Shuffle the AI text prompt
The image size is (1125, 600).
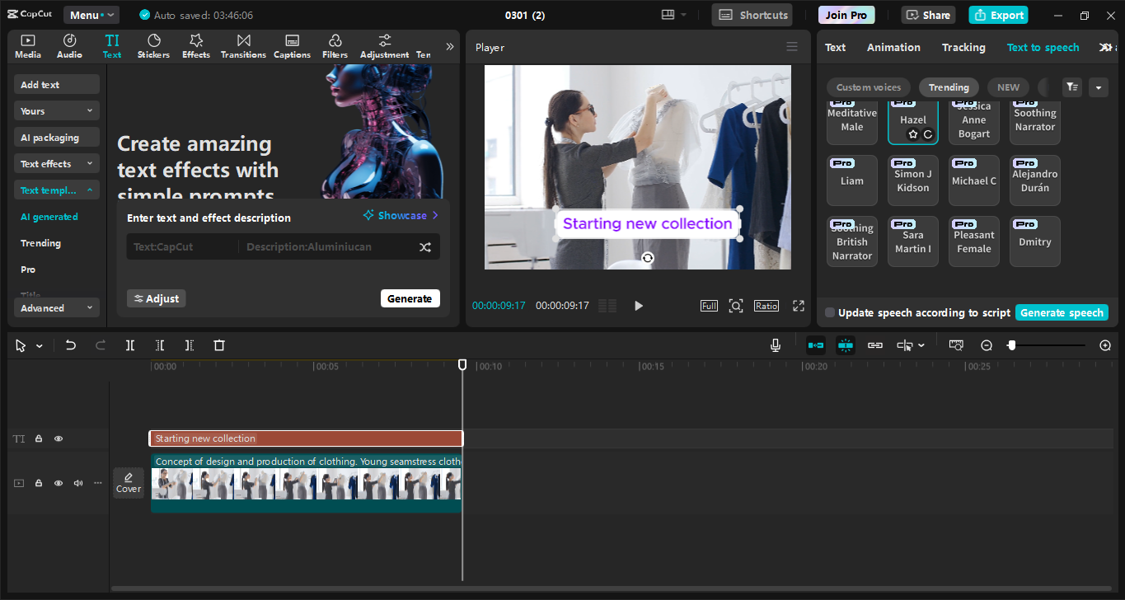click(424, 246)
